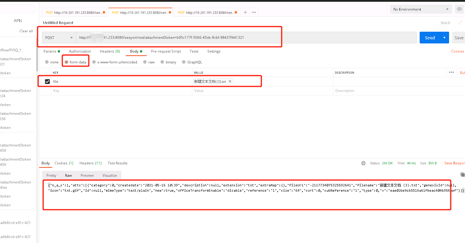Click the Save button

click(x=459, y=38)
